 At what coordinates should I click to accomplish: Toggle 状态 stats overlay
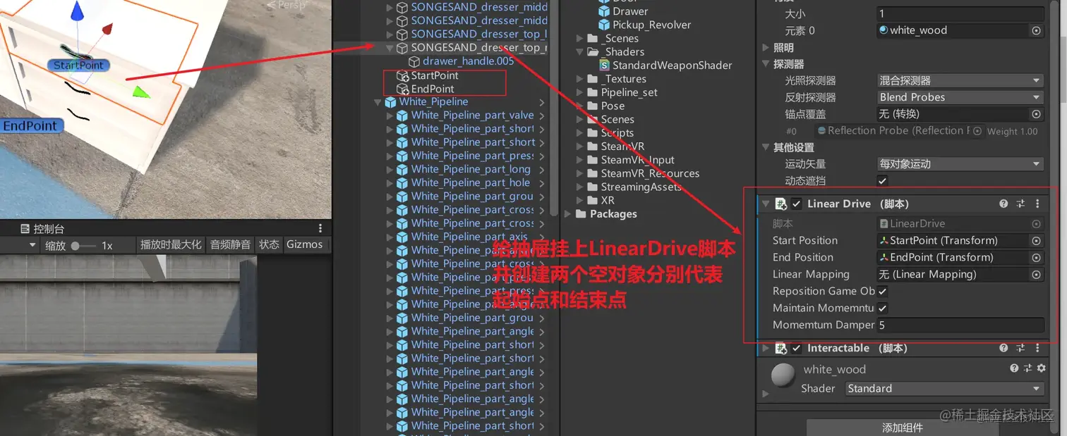(269, 245)
